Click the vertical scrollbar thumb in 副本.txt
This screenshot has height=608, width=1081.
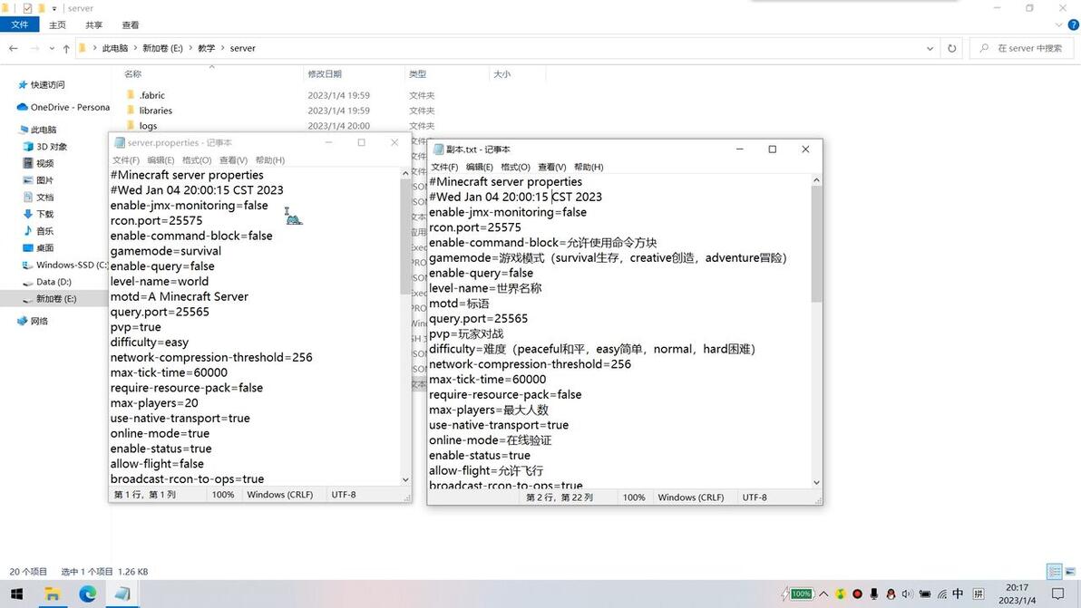816,244
